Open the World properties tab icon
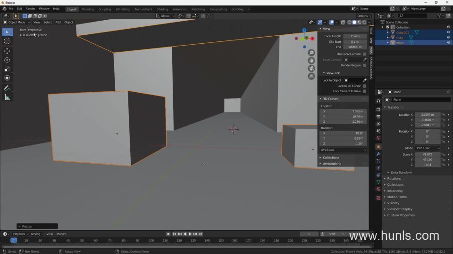 click(x=378, y=138)
